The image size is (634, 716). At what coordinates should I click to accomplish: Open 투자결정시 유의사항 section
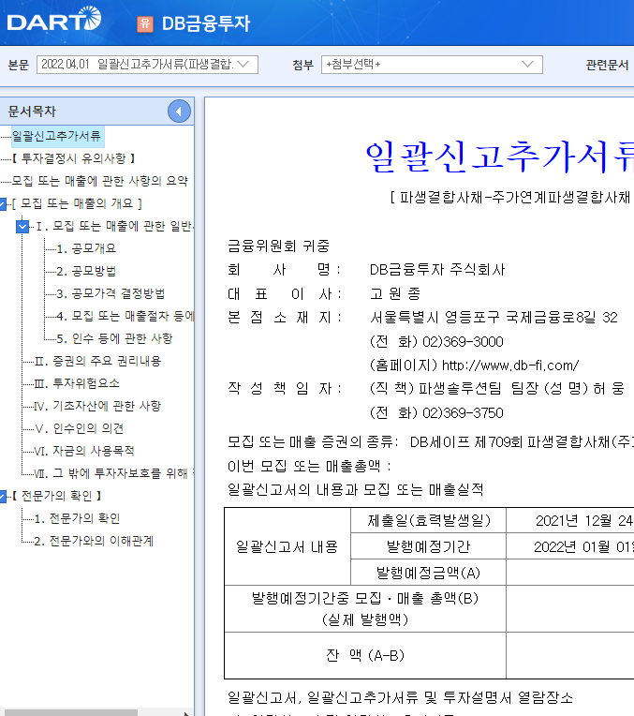click(x=73, y=158)
